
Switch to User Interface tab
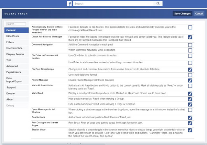click(16, 48)
